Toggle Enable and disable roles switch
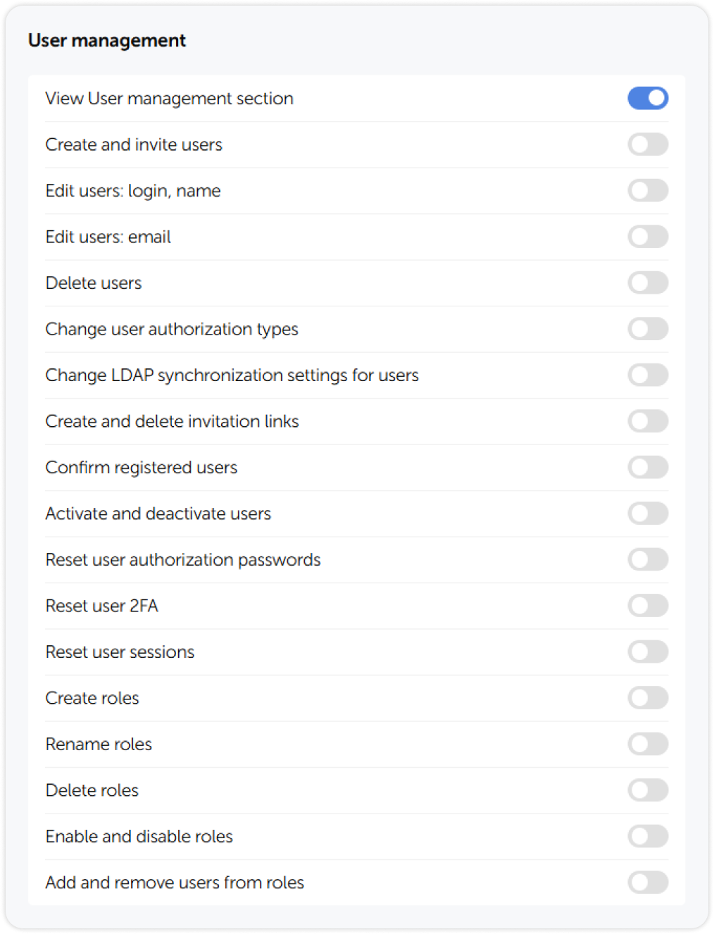The image size is (714, 934). tap(648, 836)
